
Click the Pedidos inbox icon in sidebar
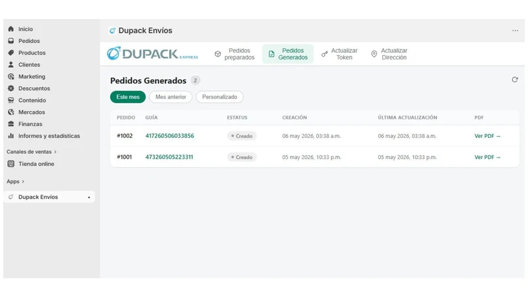click(11, 41)
